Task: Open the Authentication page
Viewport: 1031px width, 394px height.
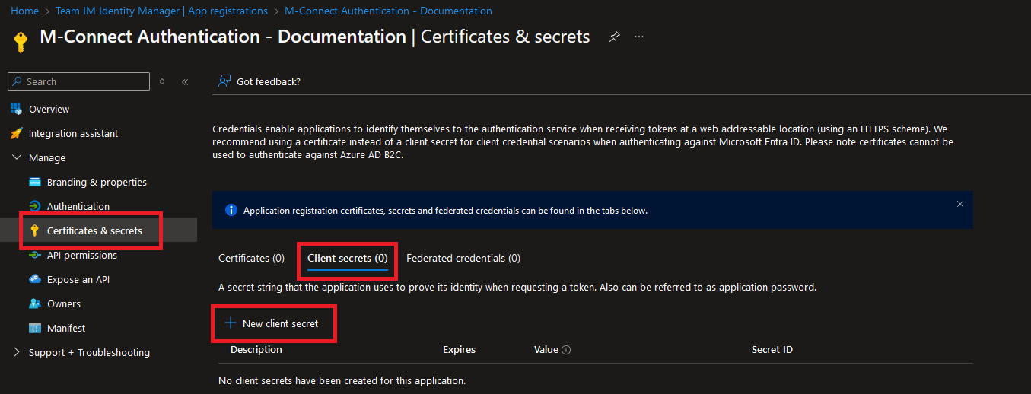Action: (78, 206)
